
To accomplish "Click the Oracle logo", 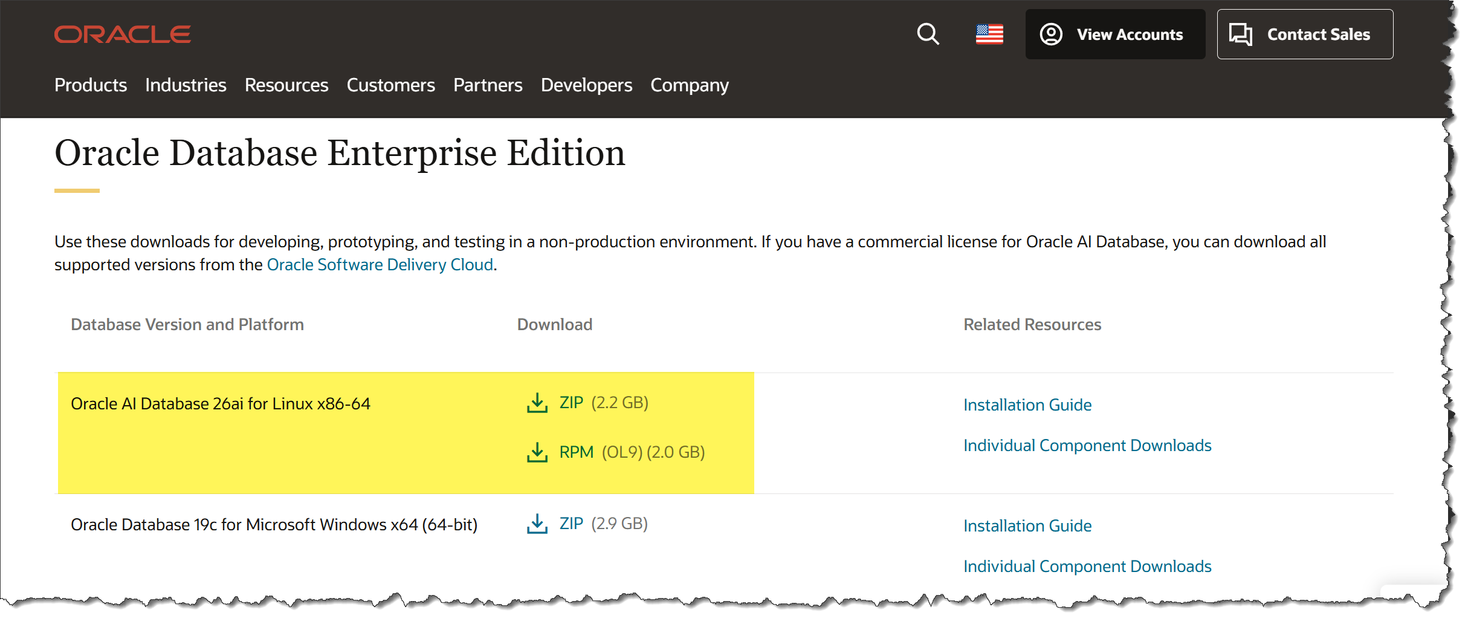I will (x=123, y=34).
